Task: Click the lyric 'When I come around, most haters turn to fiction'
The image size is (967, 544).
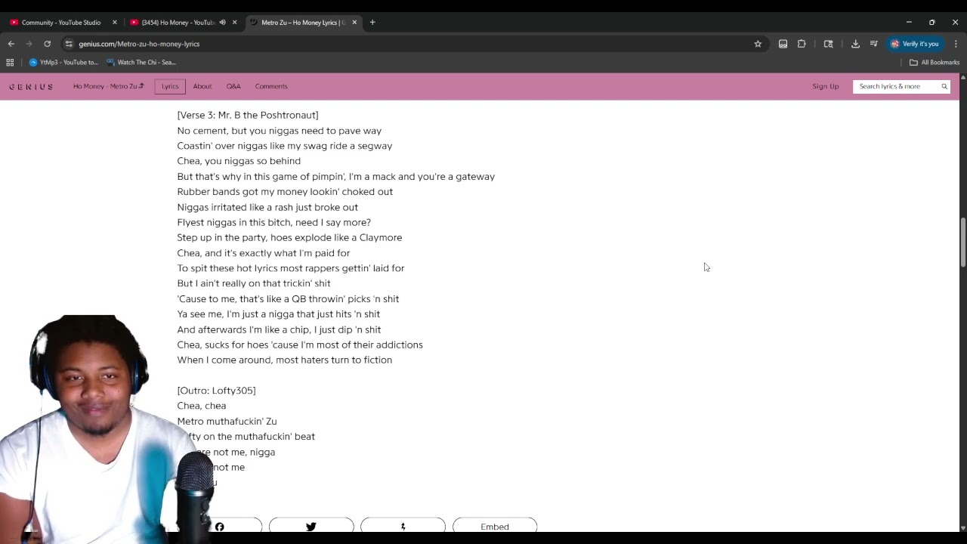Action: coord(285,360)
